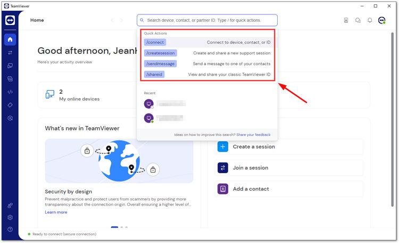Click the What's new in TeamViewer heading
399x243 pixels.
point(82,128)
